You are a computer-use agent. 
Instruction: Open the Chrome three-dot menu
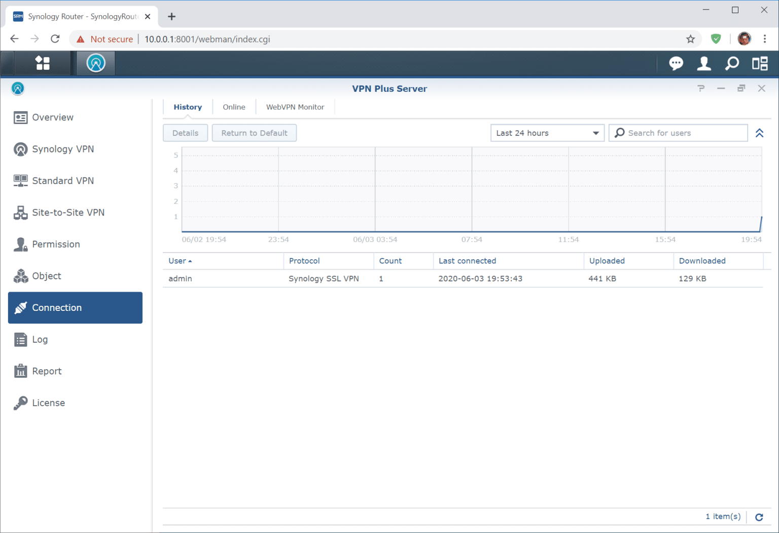pos(765,39)
